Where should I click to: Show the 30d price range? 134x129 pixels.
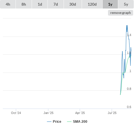[x=73, y=4]
